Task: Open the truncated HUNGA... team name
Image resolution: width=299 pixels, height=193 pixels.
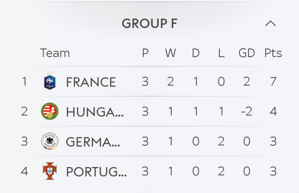Action: (94, 112)
